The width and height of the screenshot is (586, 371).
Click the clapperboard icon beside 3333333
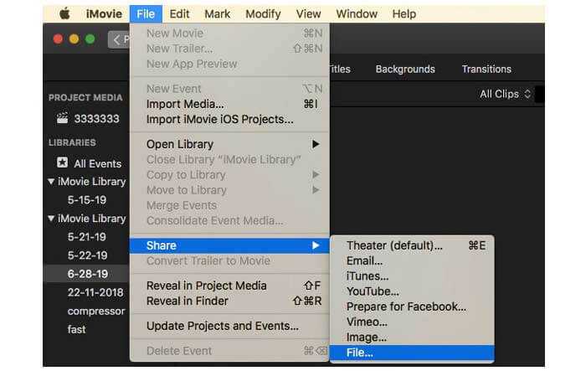point(63,118)
